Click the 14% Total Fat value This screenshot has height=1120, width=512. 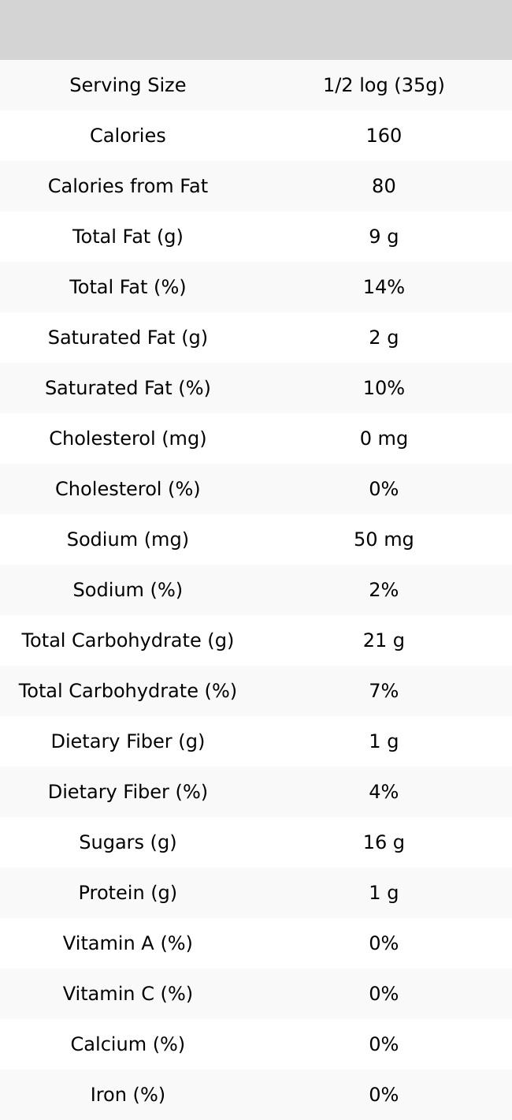point(384,287)
